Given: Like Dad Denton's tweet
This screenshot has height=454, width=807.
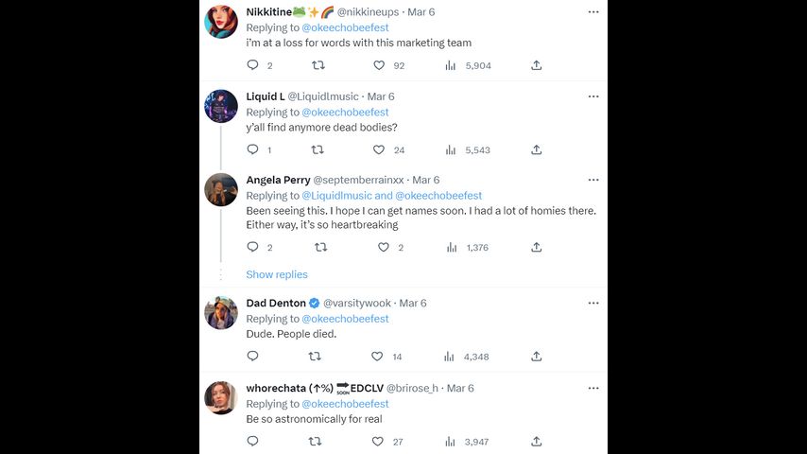Looking at the screenshot, I should click(x=378, y=357).
